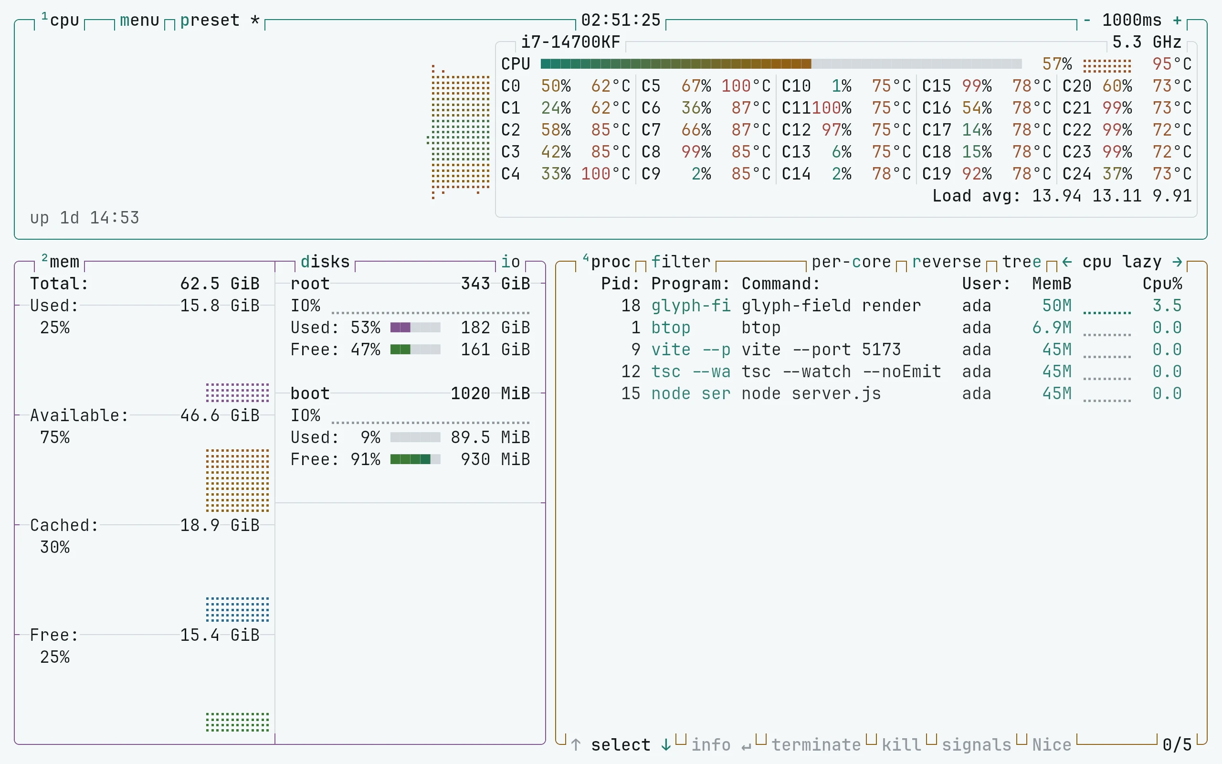Click terminate in the proc footer
Screen dimensions: 1222x764
click(816, 745)
